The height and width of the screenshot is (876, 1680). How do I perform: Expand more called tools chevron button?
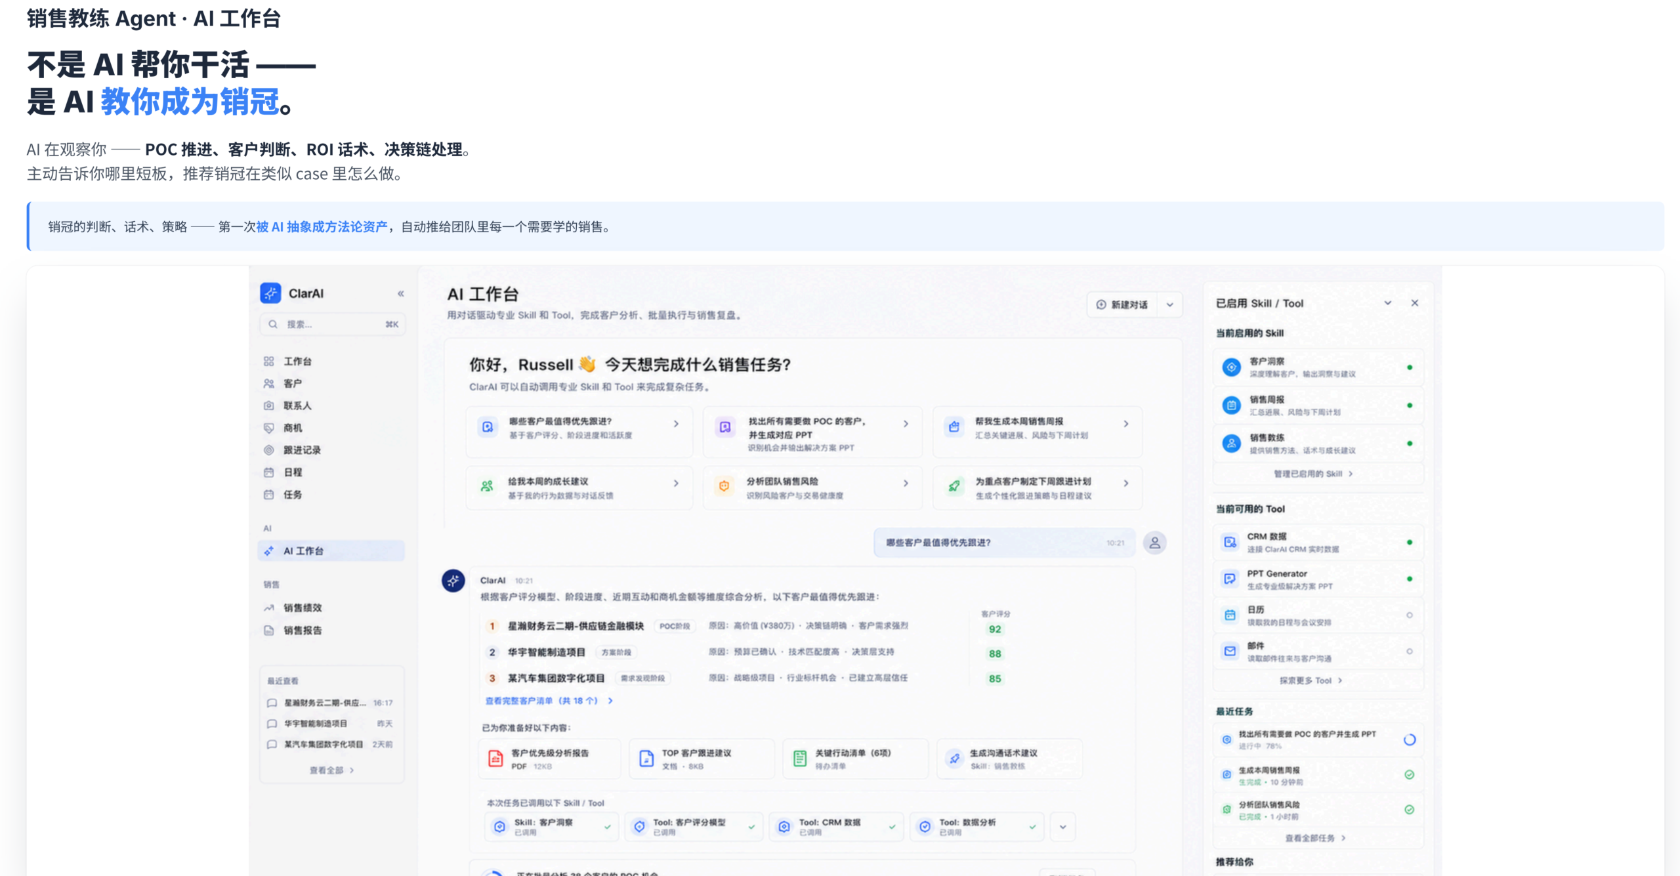click(x=1062, y=827)
